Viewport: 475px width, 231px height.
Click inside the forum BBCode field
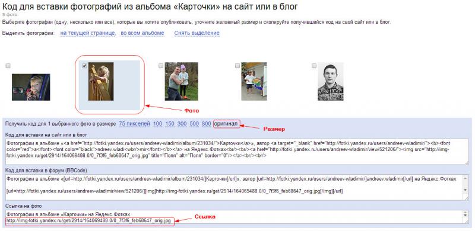237,187
